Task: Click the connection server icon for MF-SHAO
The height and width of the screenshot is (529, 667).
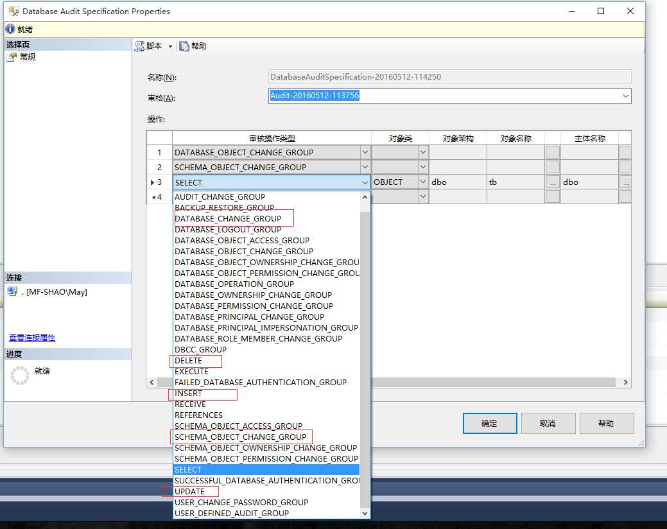Action: coord(12,292)
